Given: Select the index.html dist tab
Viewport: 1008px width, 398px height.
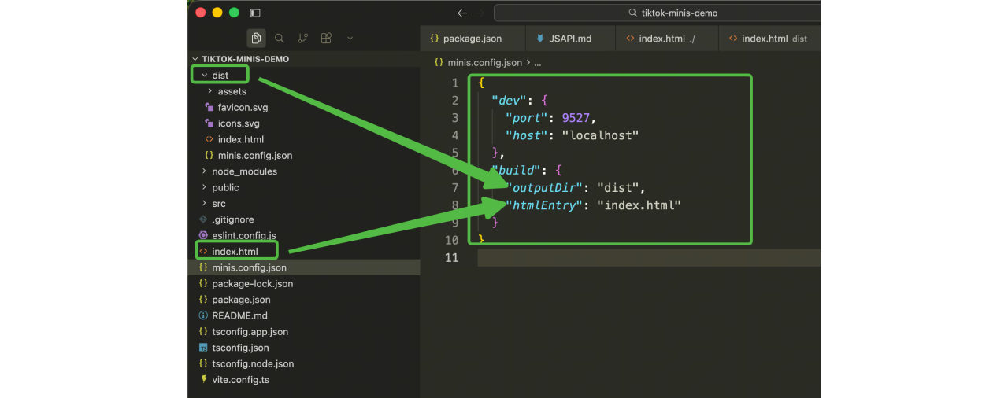Looking at the screenshot, I should pyautogui.click(x=767, y=39).
